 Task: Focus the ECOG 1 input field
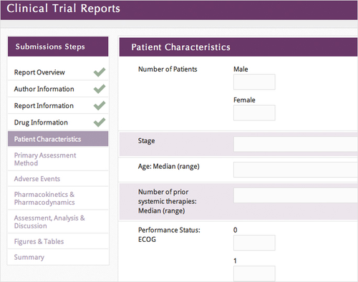point(254,273)
